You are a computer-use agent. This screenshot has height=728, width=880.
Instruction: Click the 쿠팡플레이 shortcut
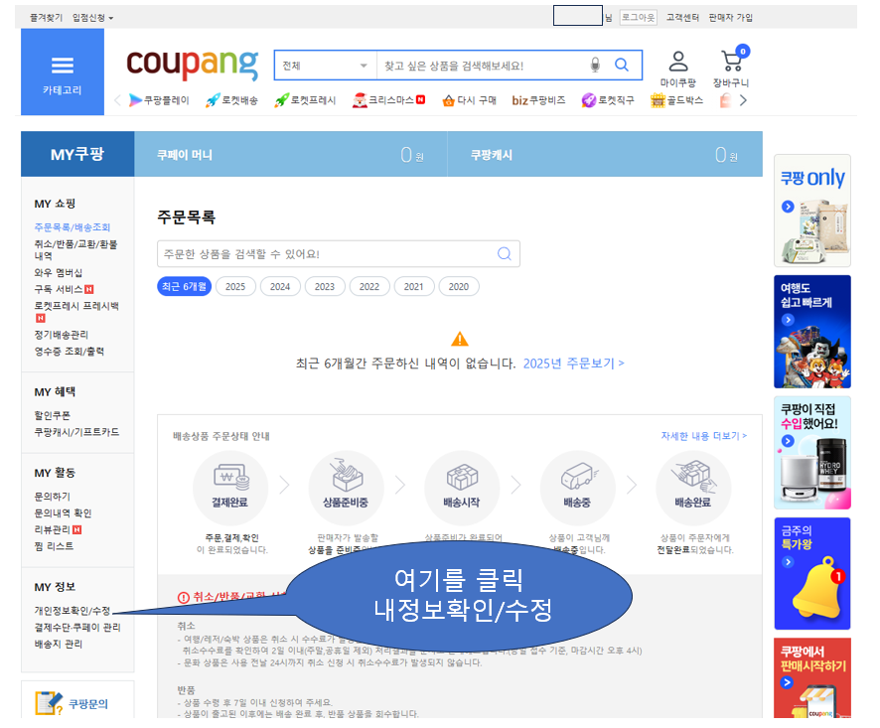point(159,100)
